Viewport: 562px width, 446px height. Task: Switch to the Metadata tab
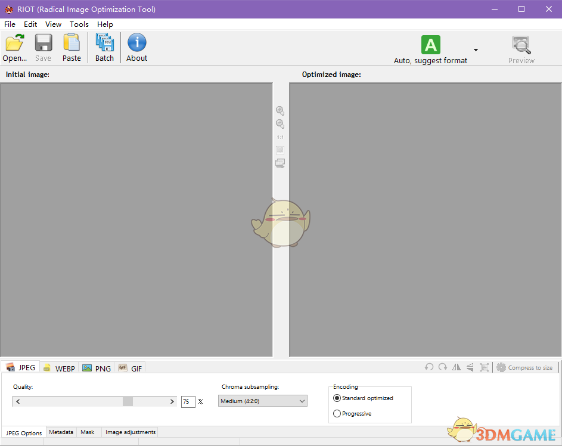click(61, 432)
